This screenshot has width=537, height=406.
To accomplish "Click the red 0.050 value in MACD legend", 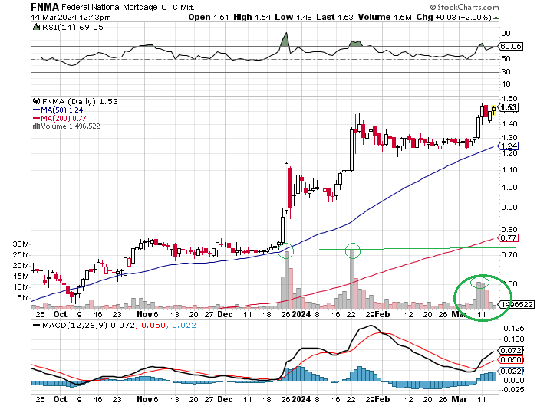I will [153, 326].
